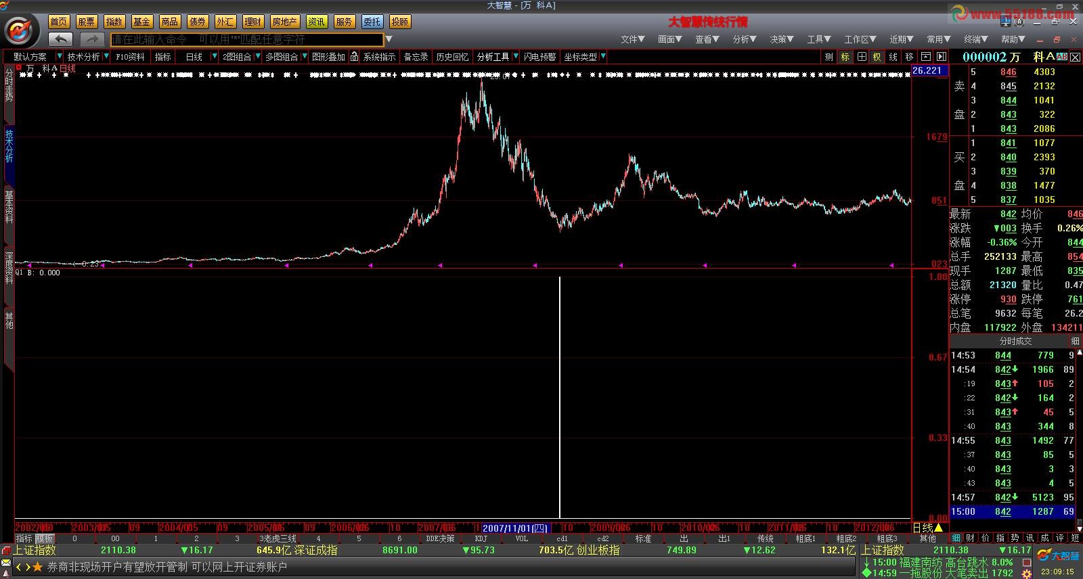
Task: Click the 首页 home button
Action: coord(59,22)
